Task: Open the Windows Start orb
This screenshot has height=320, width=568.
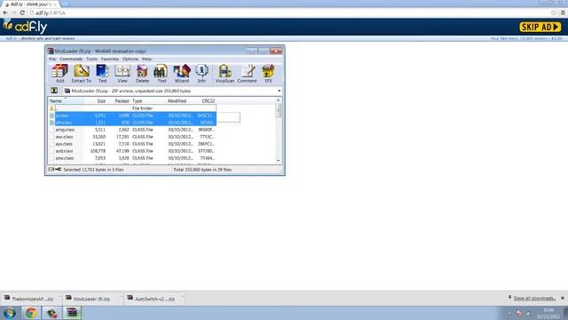Action: pyautogui.click(x=10, y=313)
